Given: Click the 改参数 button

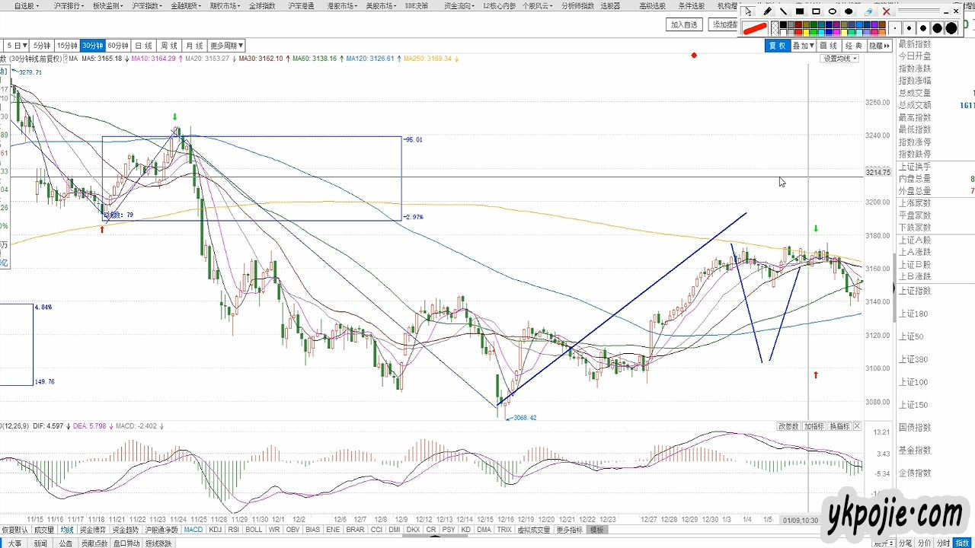Looking at the screenshot, I should 788,426.
